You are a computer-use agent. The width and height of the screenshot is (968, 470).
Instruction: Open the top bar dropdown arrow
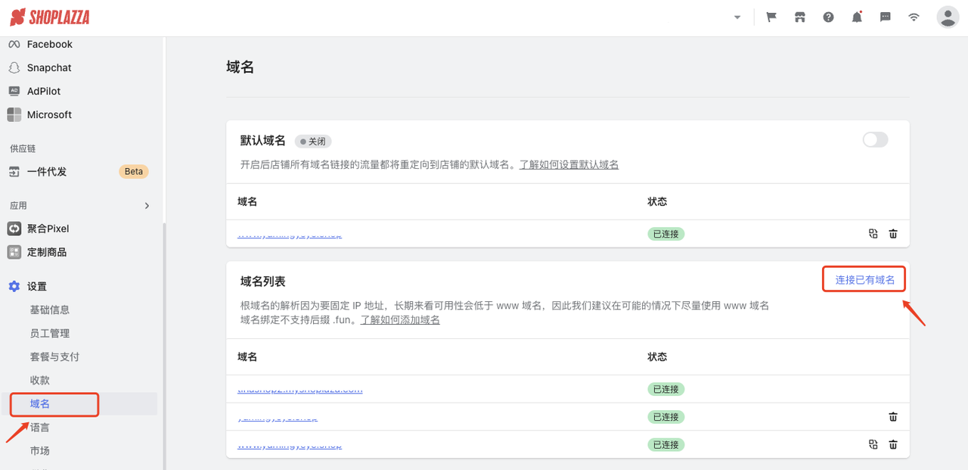click(x=737, y=16)
